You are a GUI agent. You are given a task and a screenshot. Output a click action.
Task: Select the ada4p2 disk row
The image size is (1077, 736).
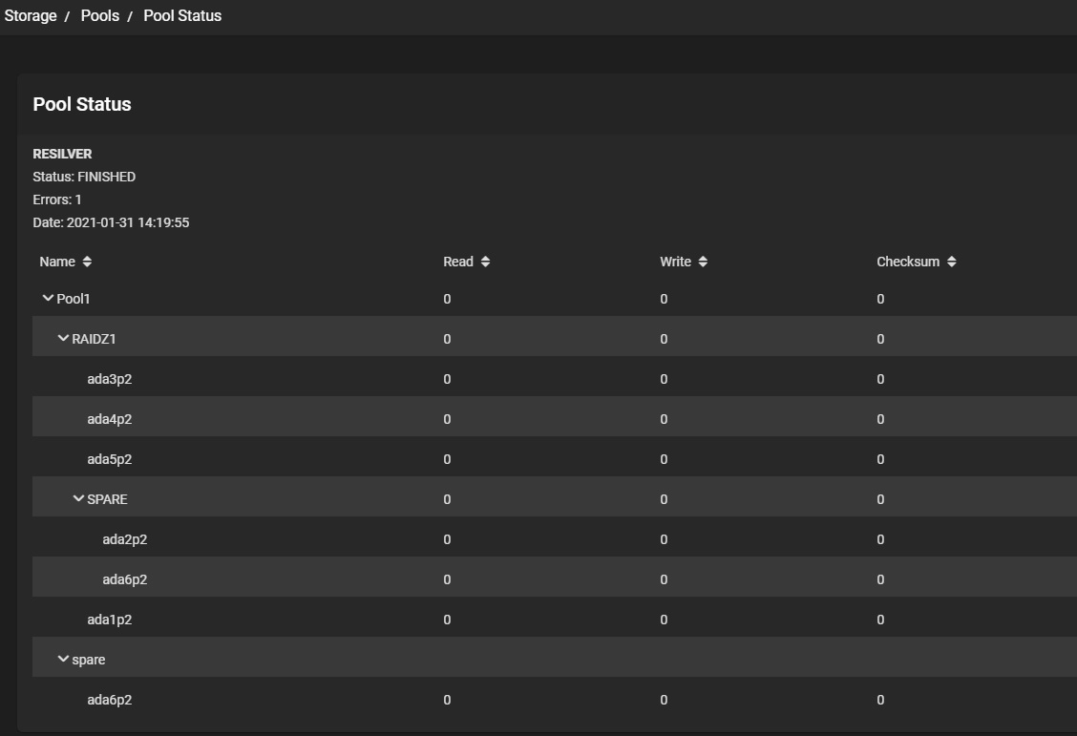(x=109, y=419)
